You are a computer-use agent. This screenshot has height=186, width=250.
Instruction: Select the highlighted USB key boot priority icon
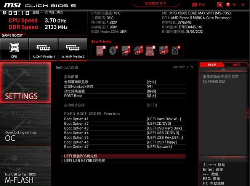(151, 51)
